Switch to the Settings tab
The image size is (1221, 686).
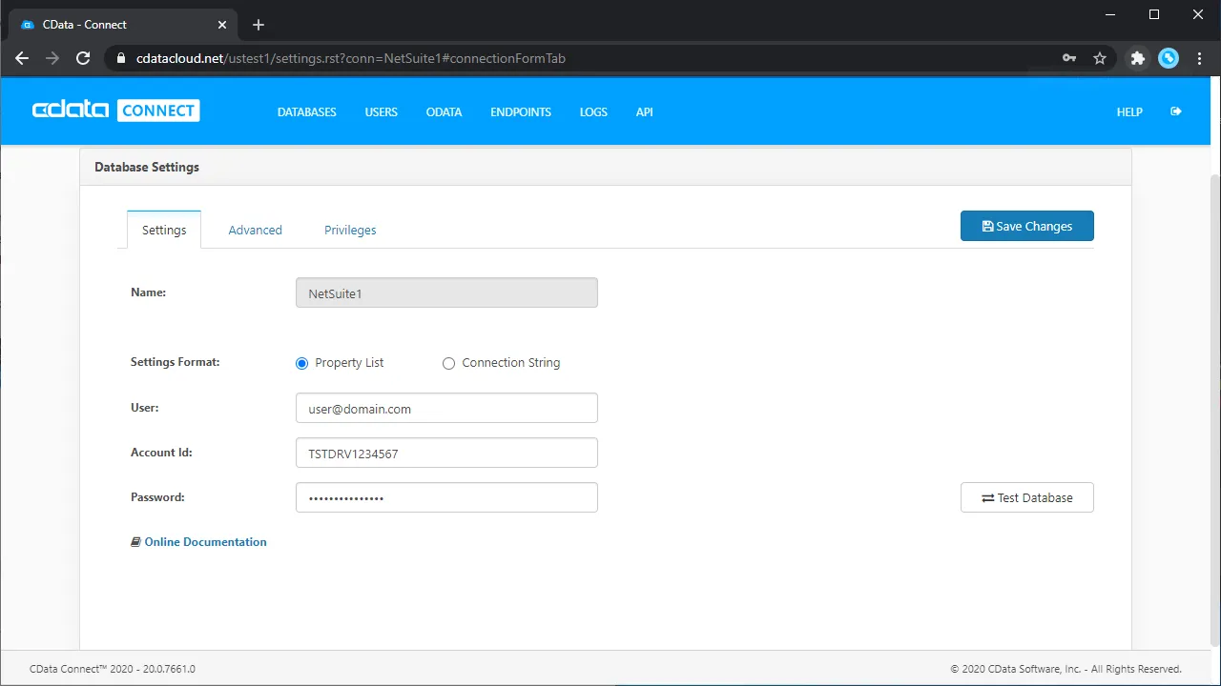tap(164, 230)
